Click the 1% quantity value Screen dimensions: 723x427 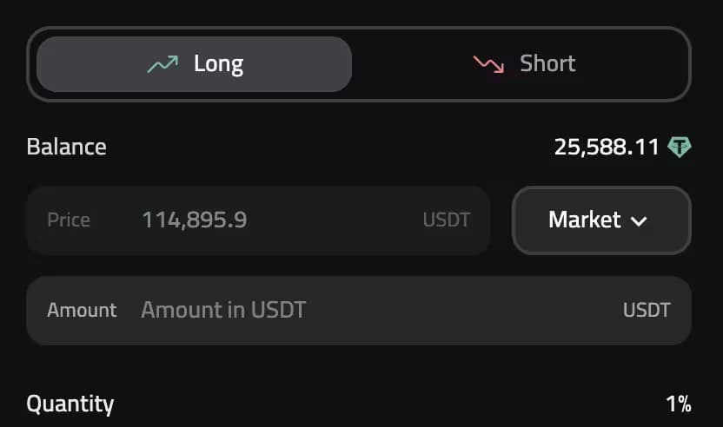click(678, 404)
